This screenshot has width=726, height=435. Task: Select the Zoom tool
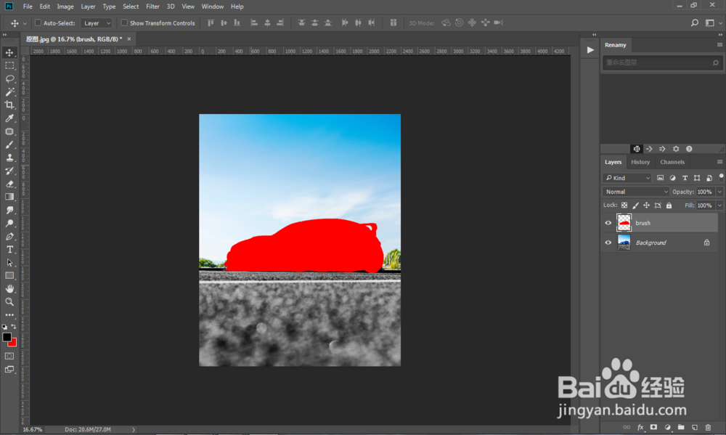(9, 301)
